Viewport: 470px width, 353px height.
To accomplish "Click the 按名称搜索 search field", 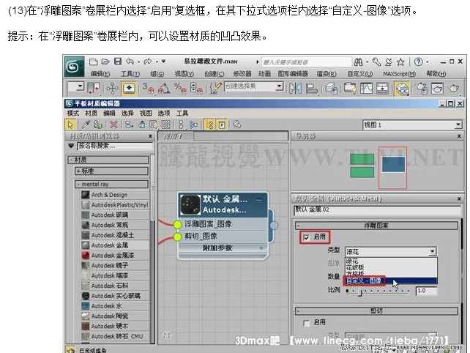I will 115,146.
